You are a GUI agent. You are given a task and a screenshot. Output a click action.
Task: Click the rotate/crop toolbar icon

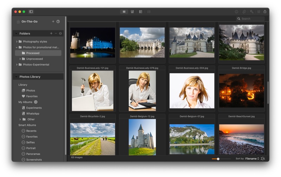pyautogui.click(x=244, y=12)
